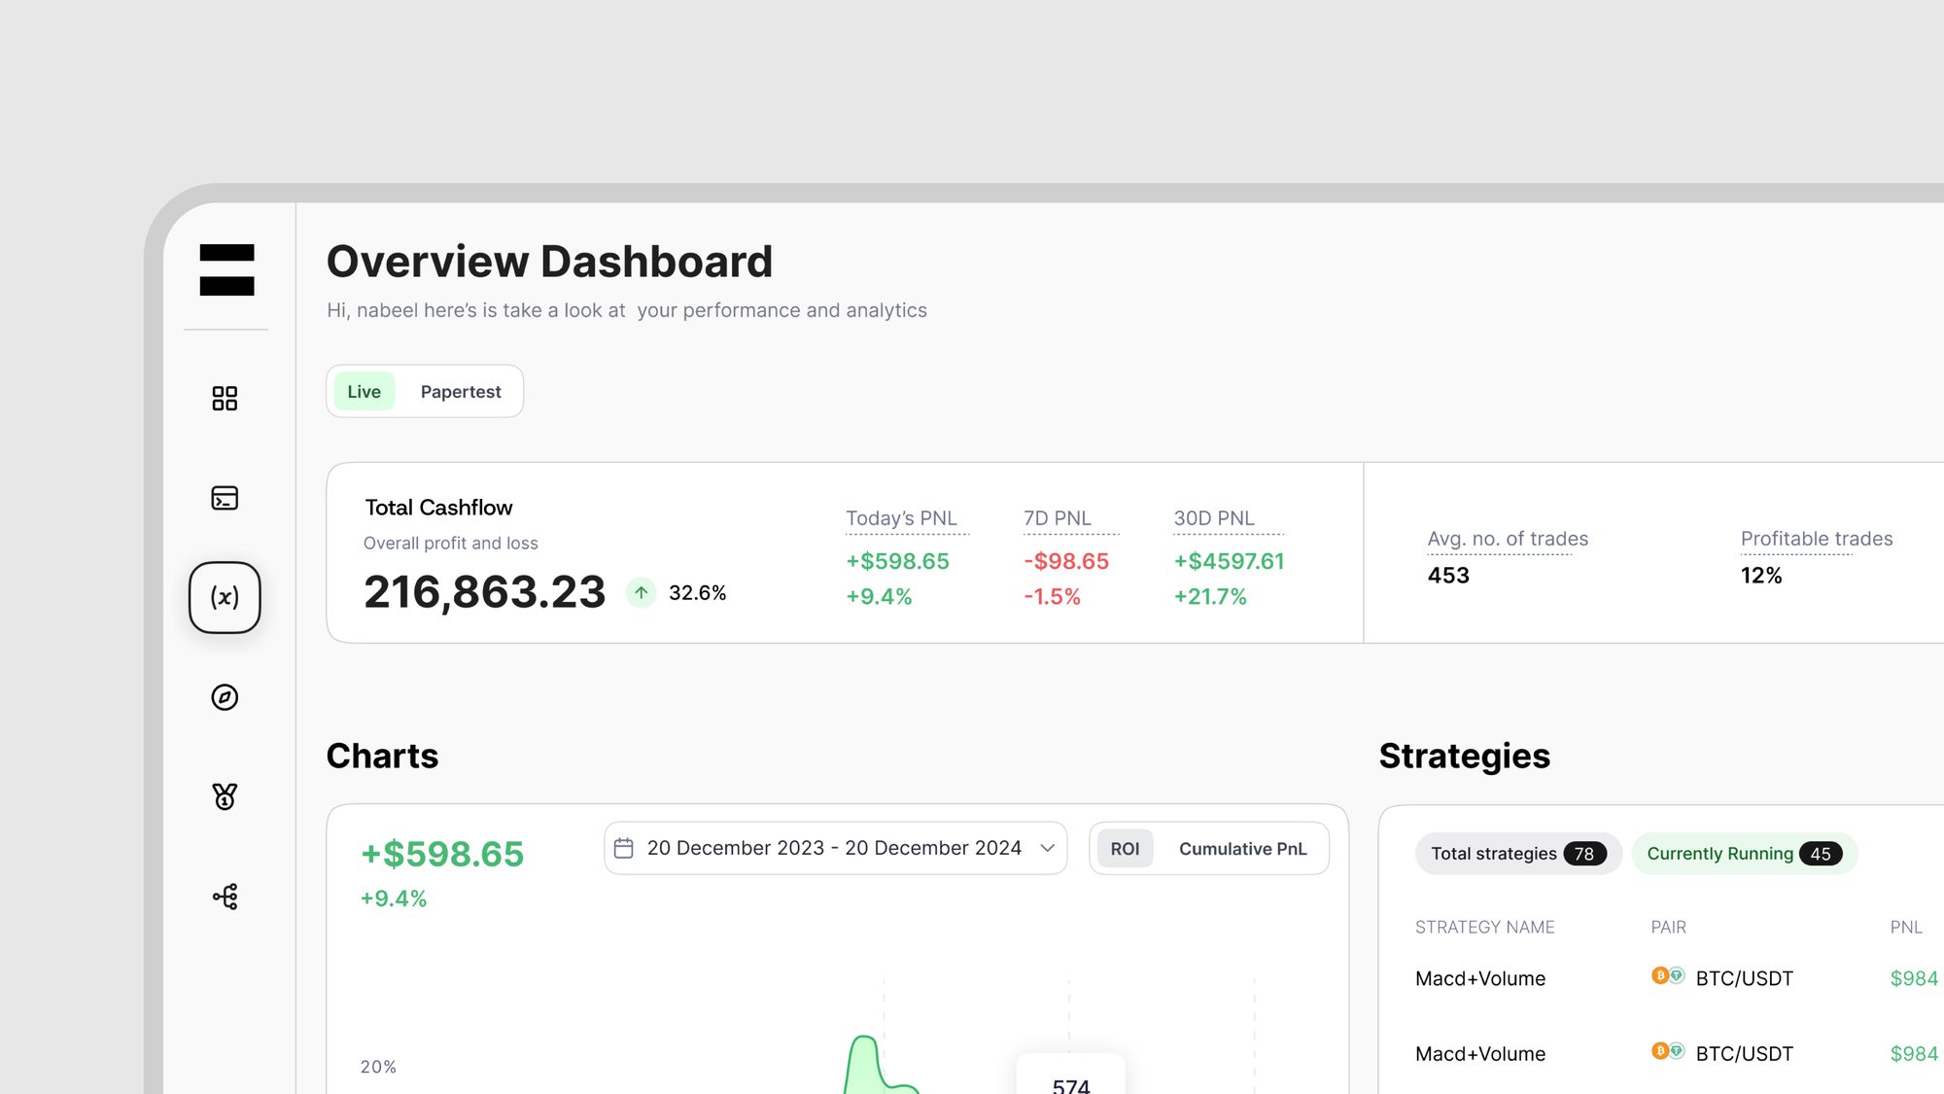Filter by Currently Running 45
The width and height of the screenshot is (1944, 1094).
pyautogui.click(x=1745, y=854)
